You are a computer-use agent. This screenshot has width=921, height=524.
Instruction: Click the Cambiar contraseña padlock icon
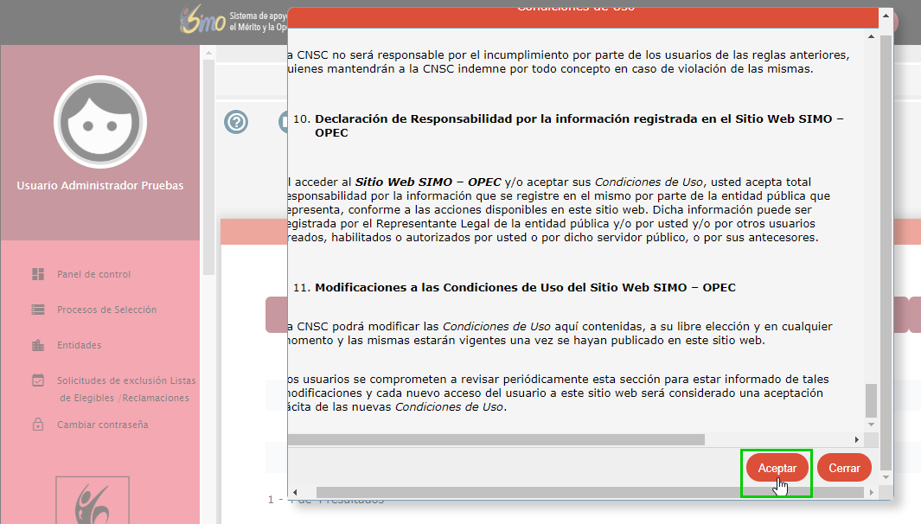38,425
